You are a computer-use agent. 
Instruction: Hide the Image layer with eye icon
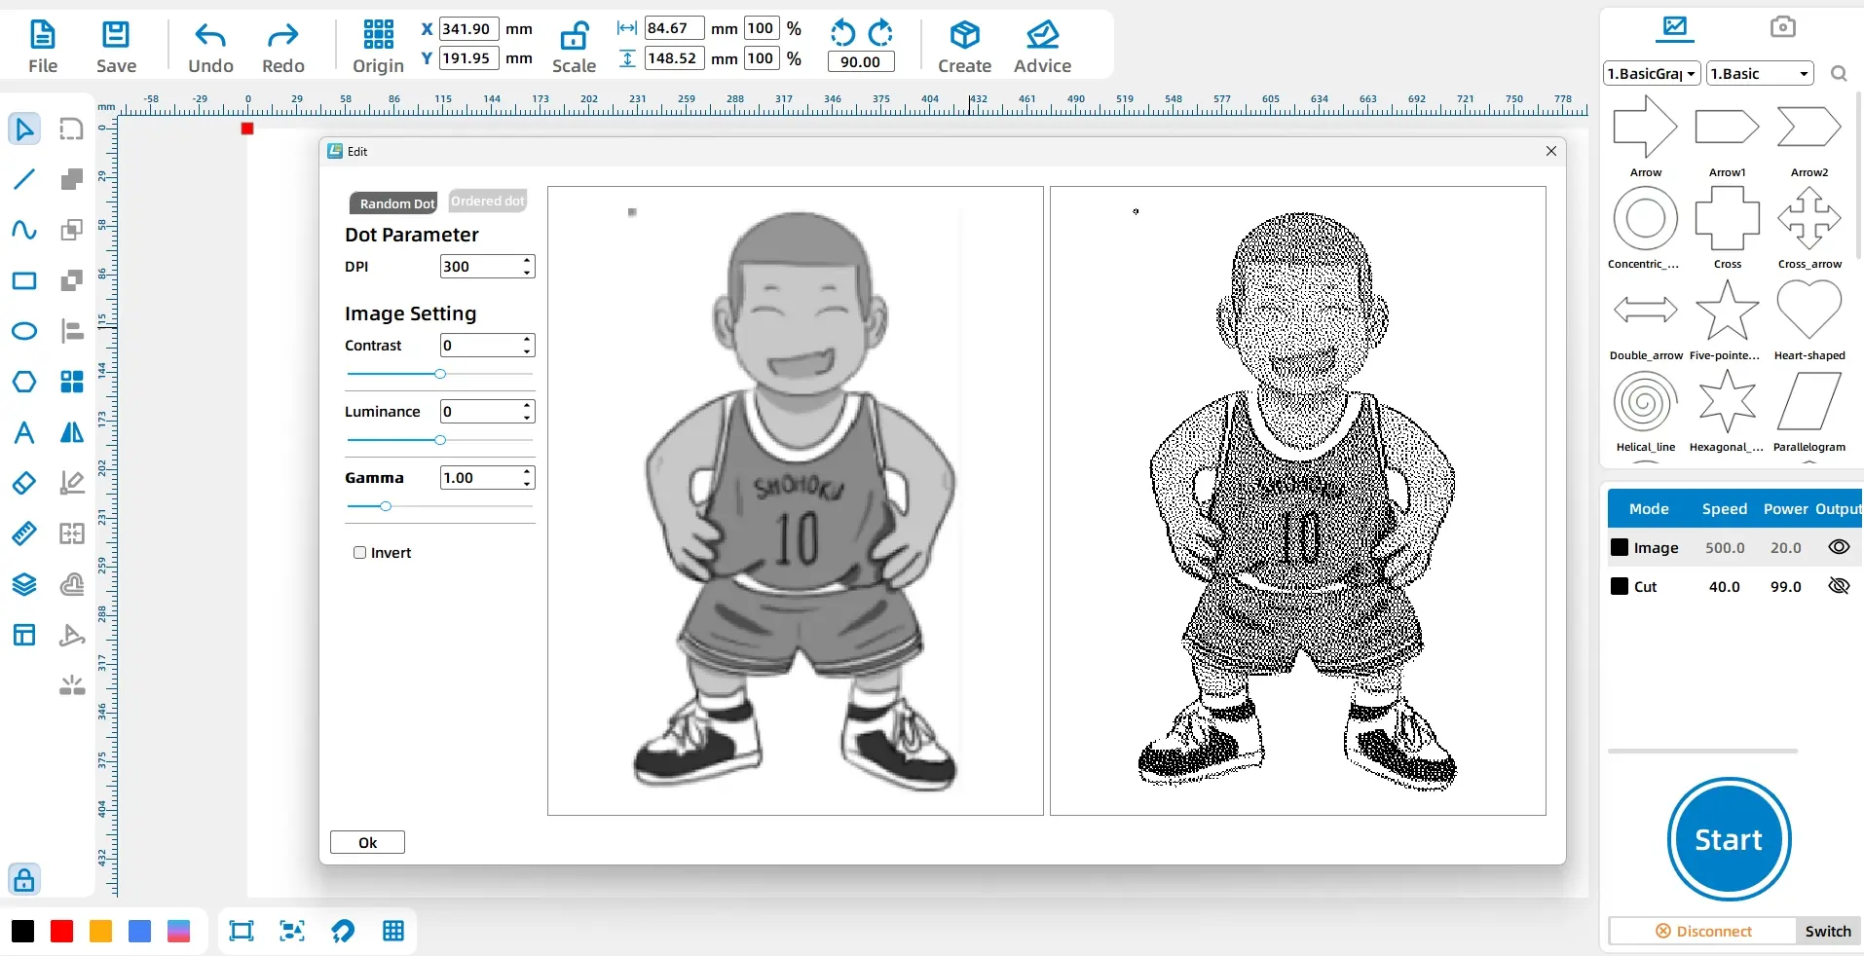(1839, 547)
